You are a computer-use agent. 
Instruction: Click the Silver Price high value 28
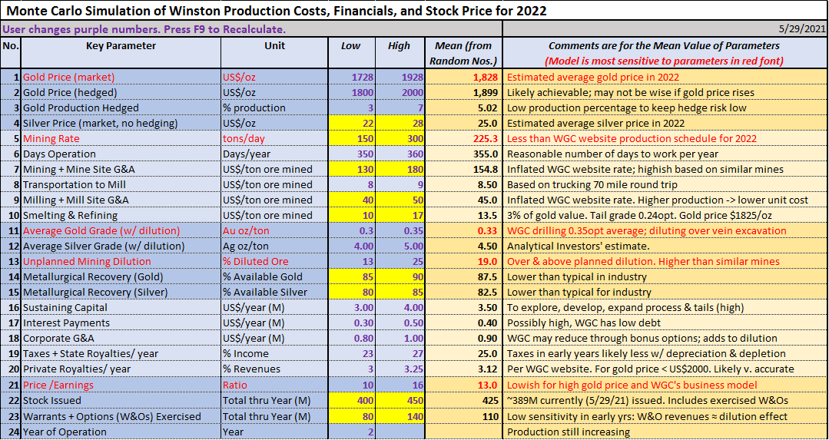(400, 123)
